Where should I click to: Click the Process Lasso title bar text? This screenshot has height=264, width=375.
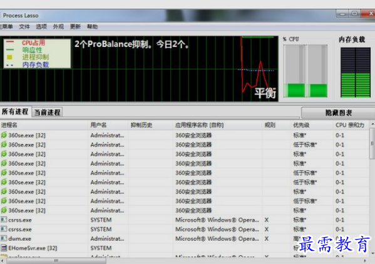(x=21, y=16)
